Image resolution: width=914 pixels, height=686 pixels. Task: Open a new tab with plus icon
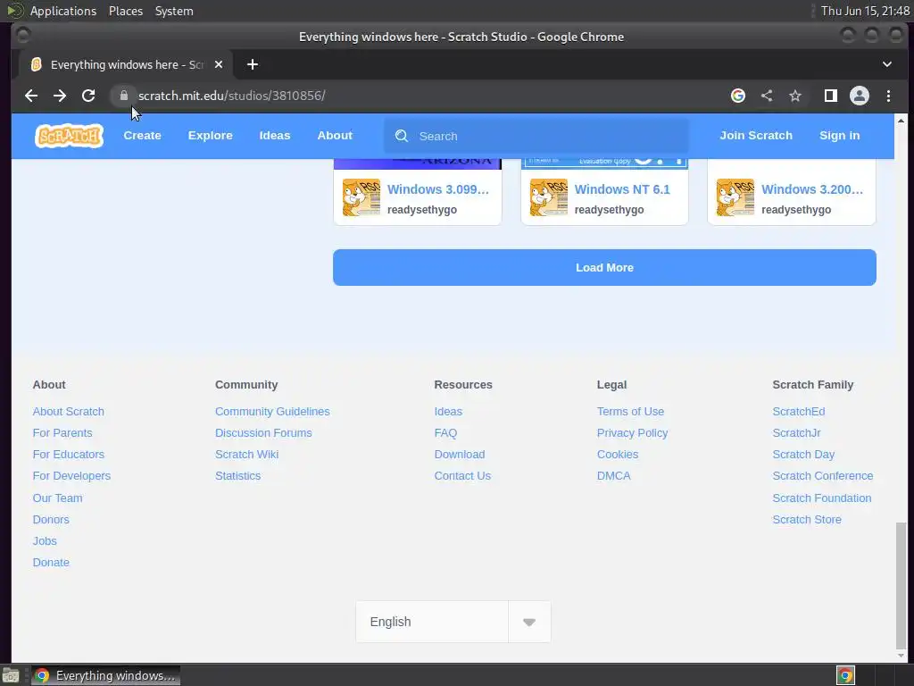tap(253, 64)
